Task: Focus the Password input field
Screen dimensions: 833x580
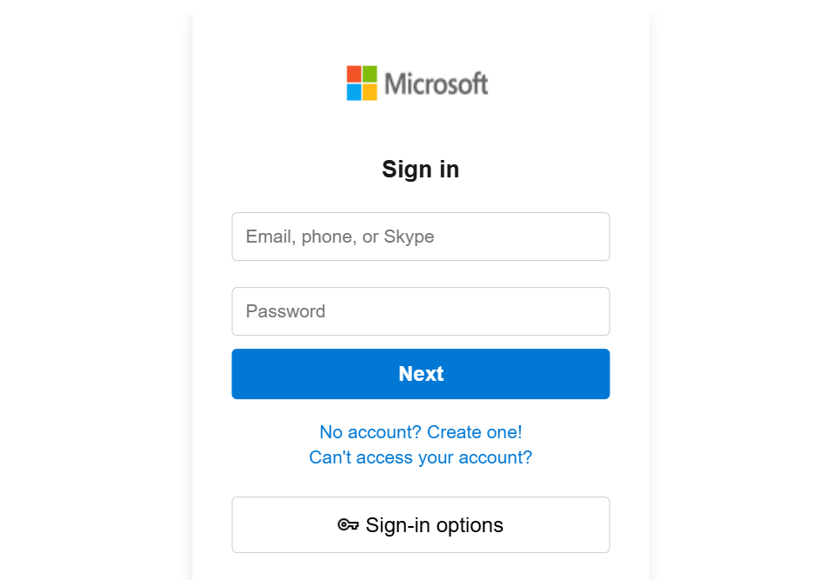Action: click(x=420, y=311)
